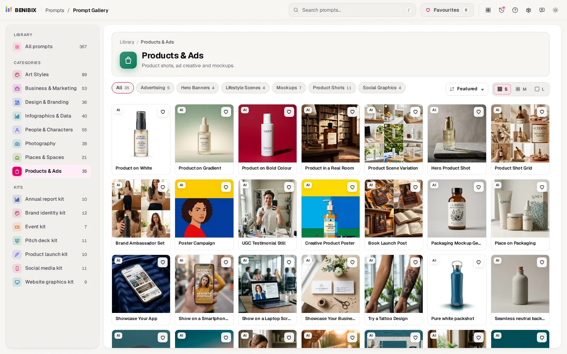Click the Photography camera icon in sidebar
The image size is (567, 354).
coord(17,144)
